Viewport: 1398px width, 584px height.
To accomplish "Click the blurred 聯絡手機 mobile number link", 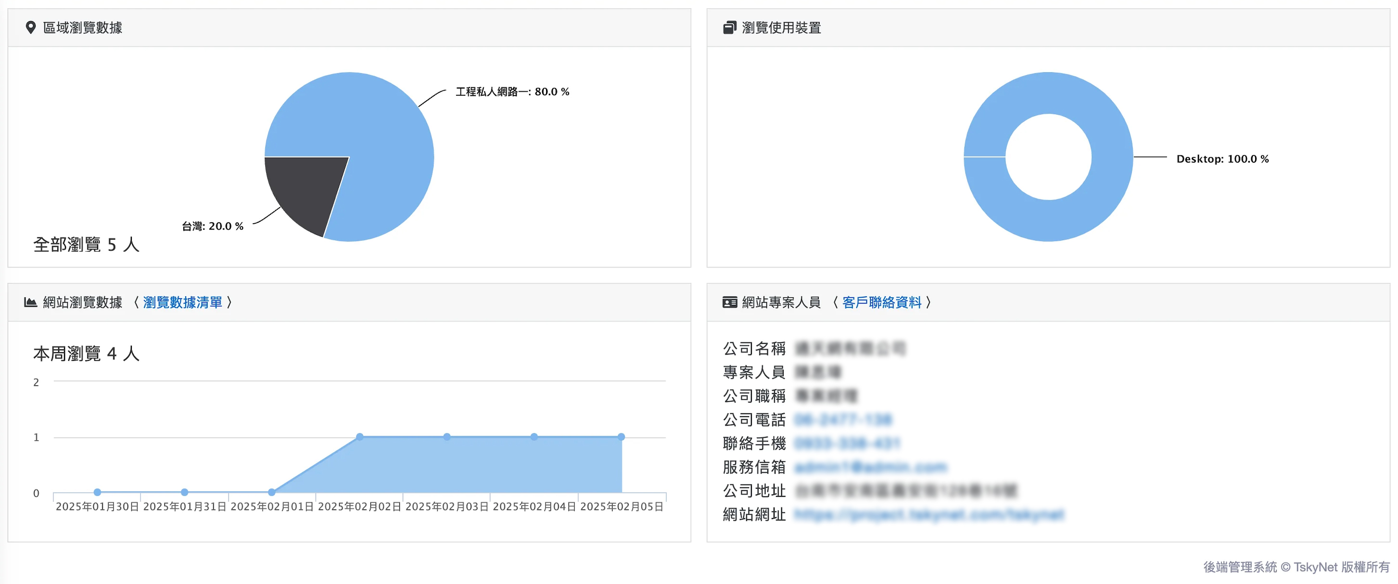I will [847, 444].
